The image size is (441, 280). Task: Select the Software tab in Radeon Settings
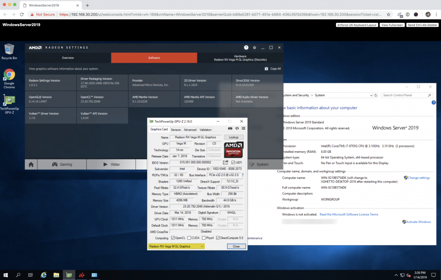[154, 58]
